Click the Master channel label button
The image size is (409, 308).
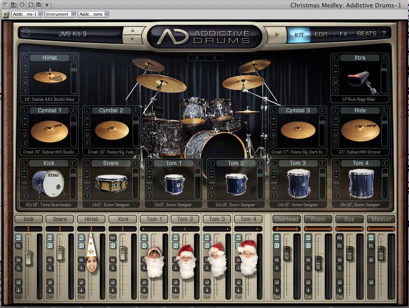click(x=381, y=219)
